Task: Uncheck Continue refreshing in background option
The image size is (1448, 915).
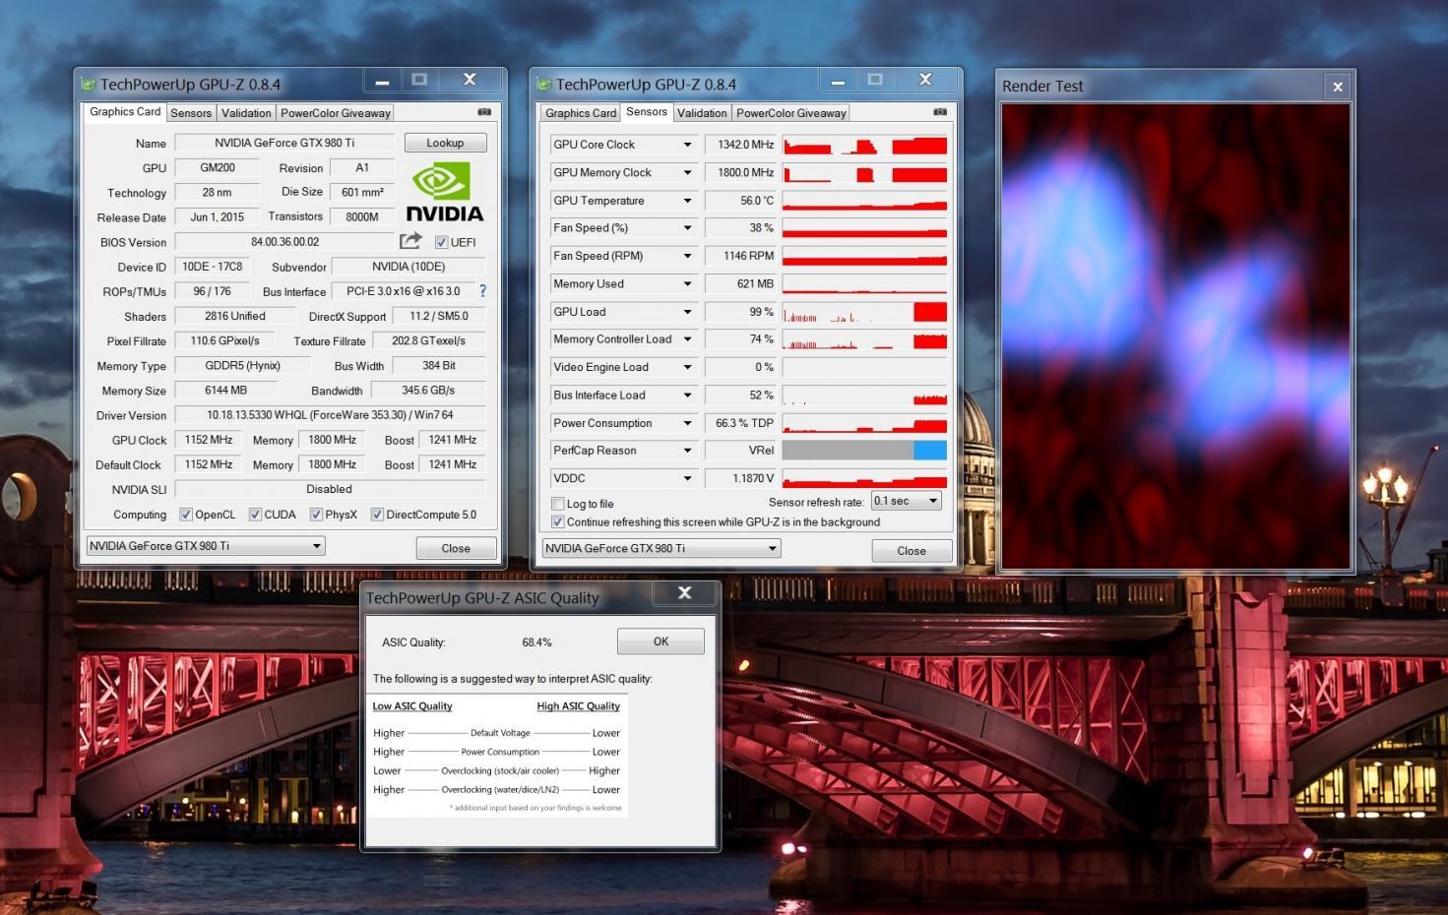Action: point(558,522)
